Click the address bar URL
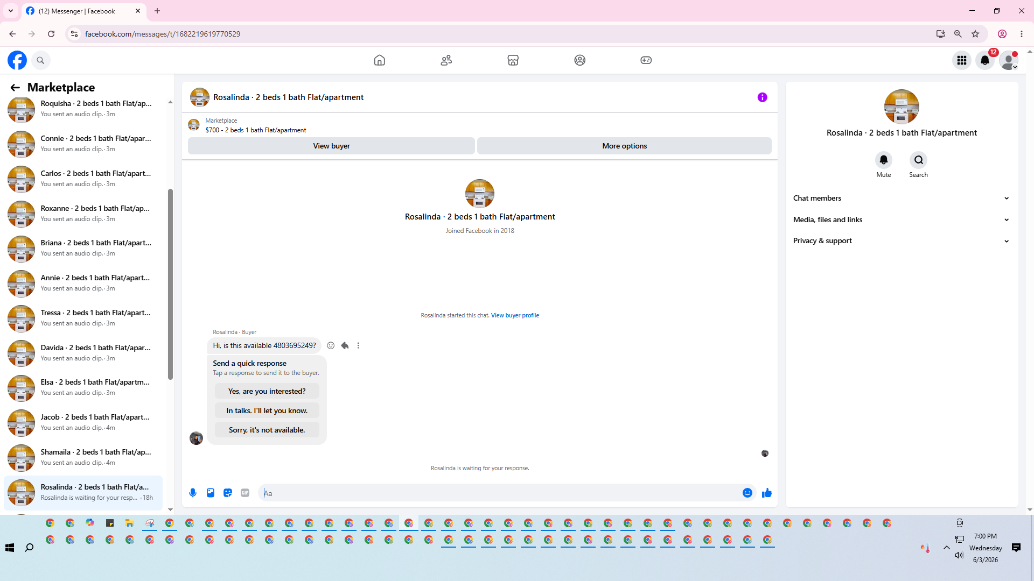The width and height of the screenshot is (1034, 581). 163,34
